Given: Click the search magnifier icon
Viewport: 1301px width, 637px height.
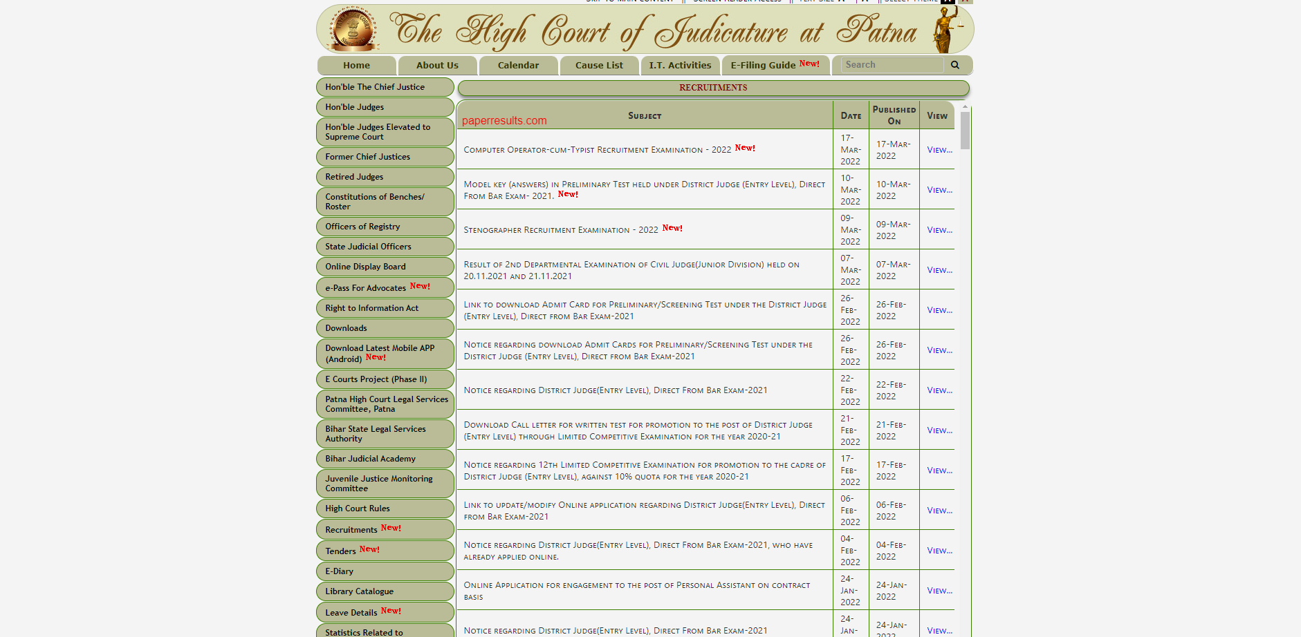Looking at the screenshot, I should (954, 65).
